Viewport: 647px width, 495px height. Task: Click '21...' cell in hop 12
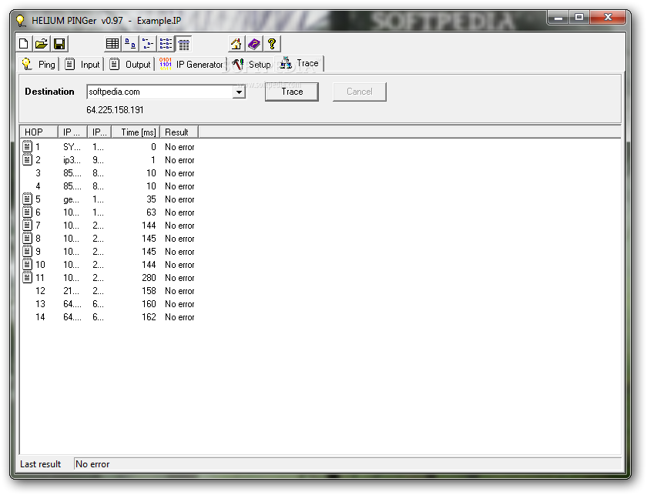71,291
